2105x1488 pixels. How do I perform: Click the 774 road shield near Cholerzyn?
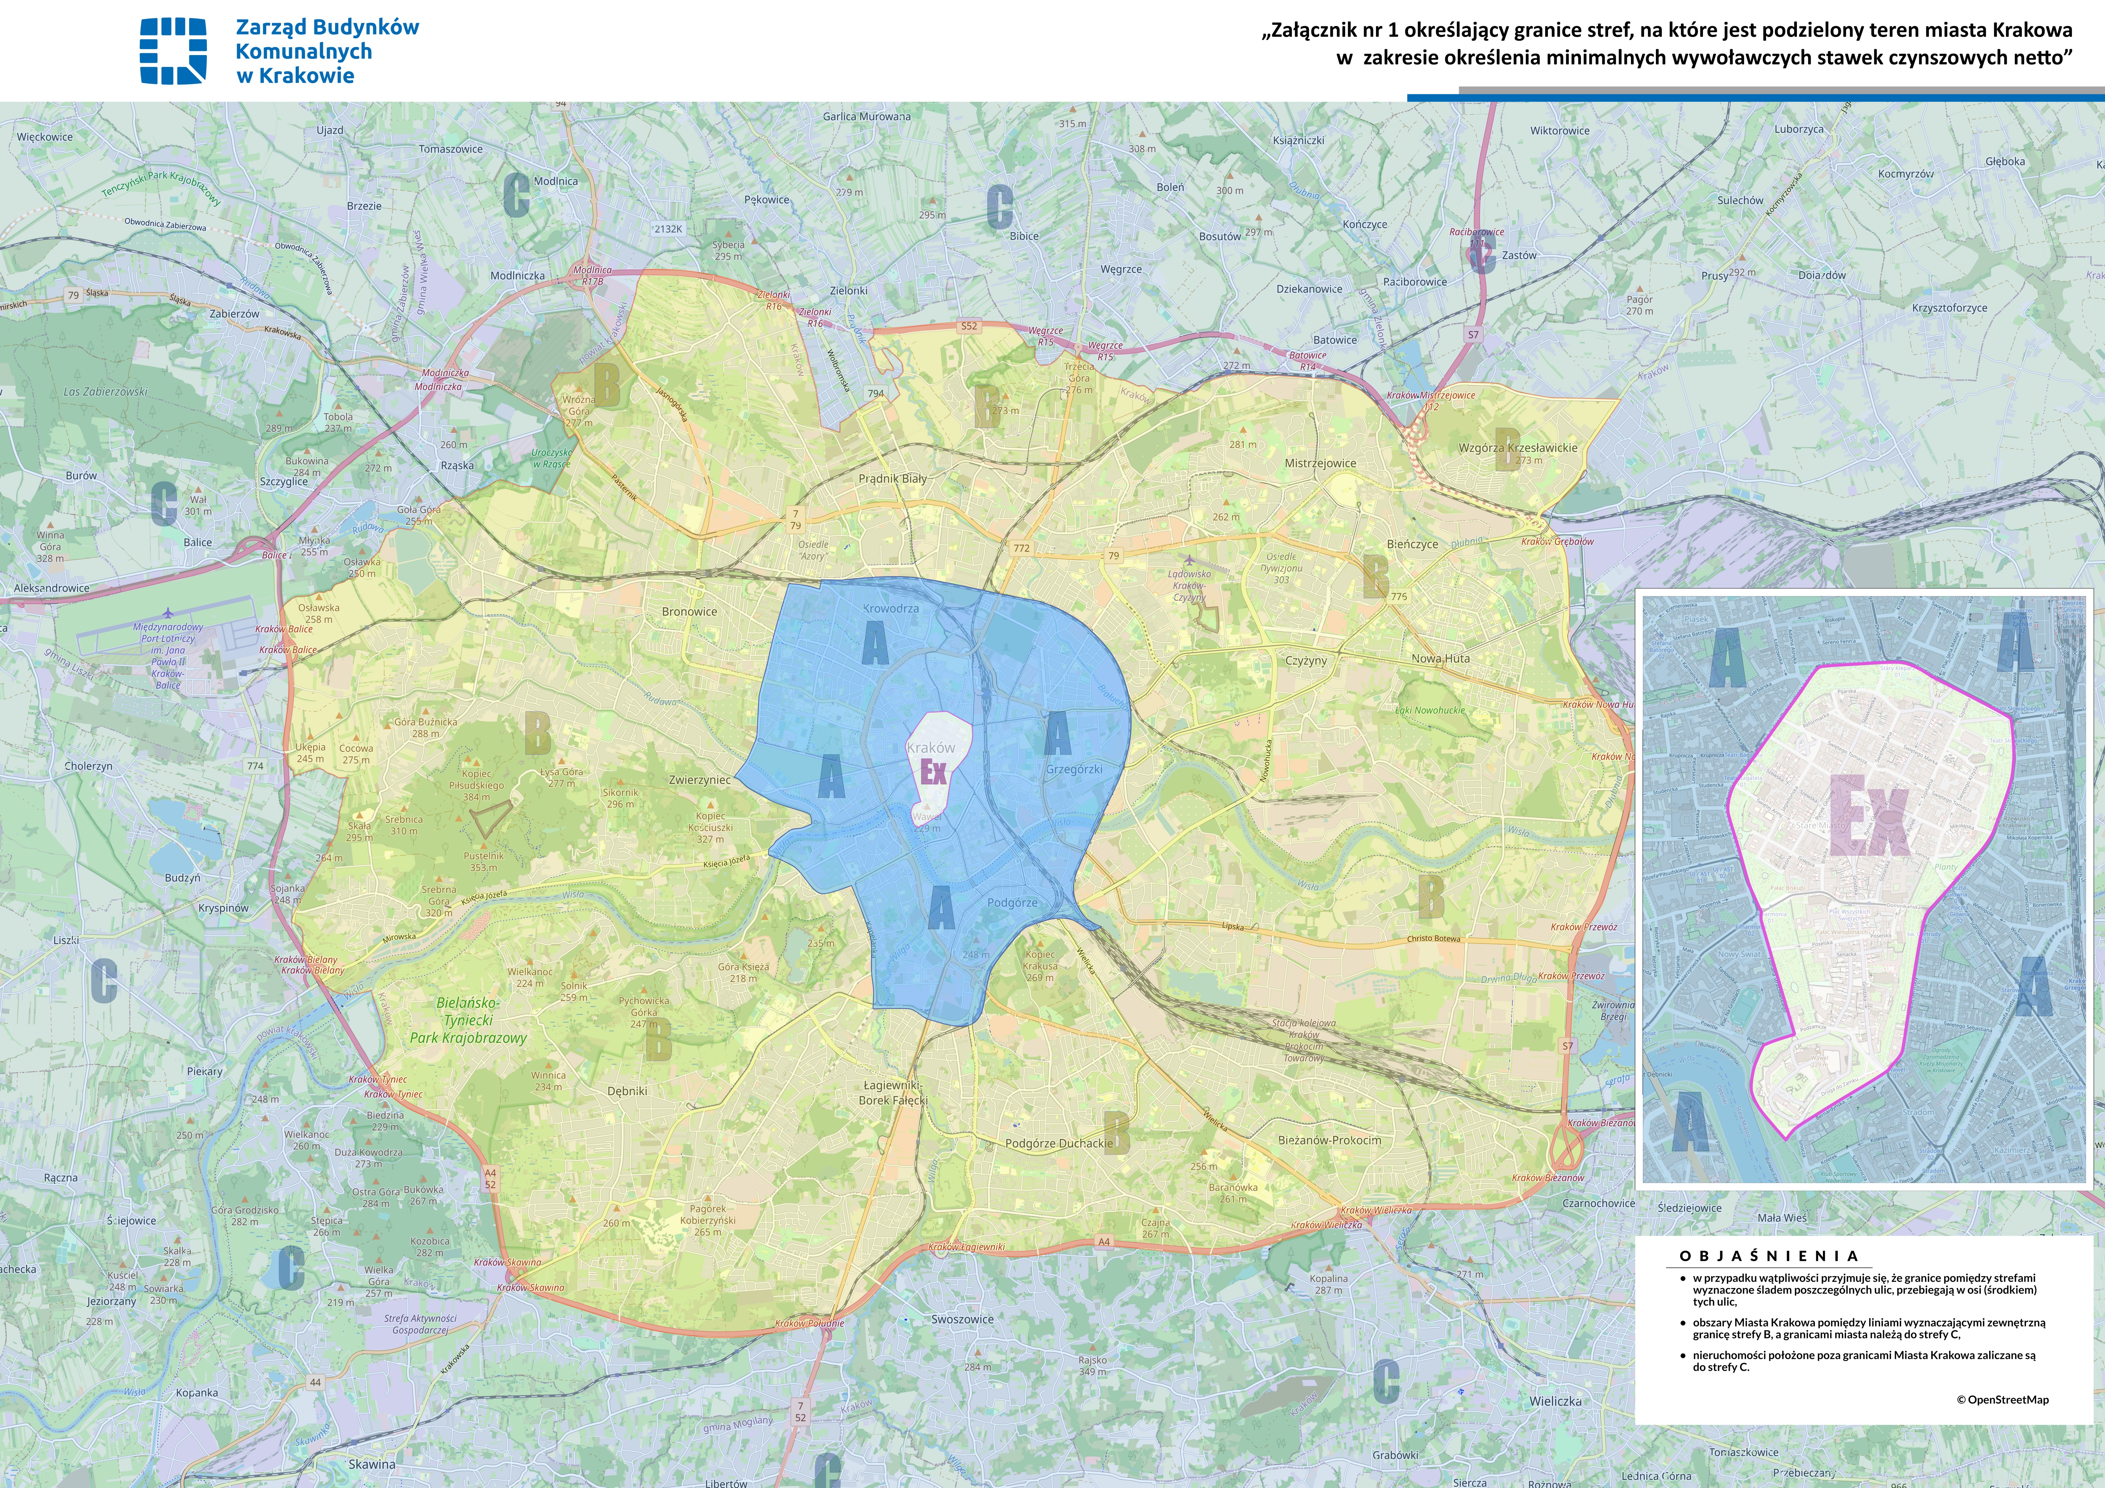255,765
